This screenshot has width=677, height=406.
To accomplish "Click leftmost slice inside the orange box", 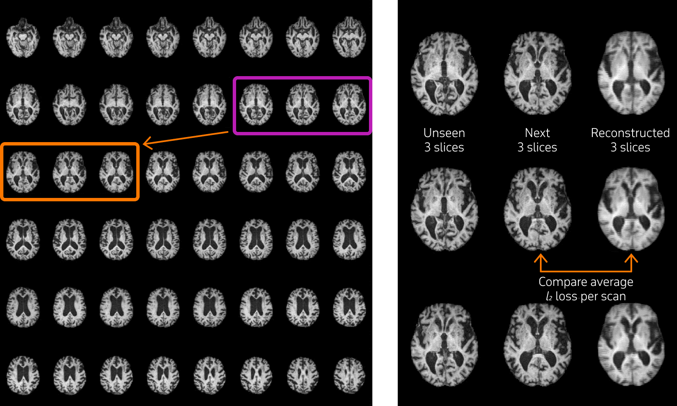I will 23,173.
